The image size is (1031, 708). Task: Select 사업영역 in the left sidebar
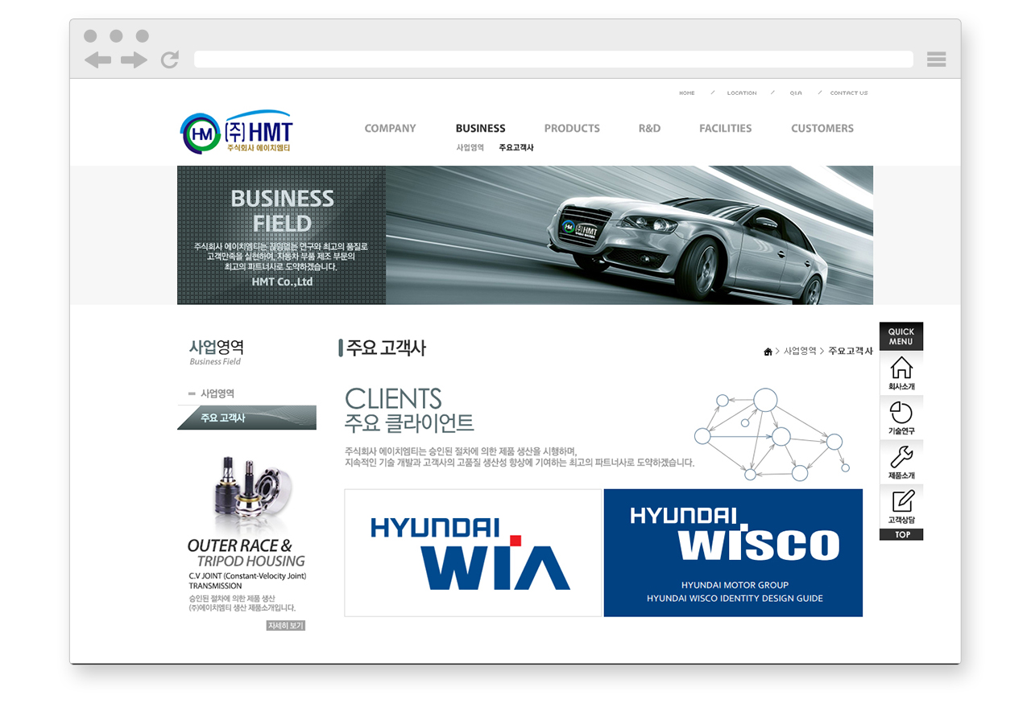click(217, 393)
